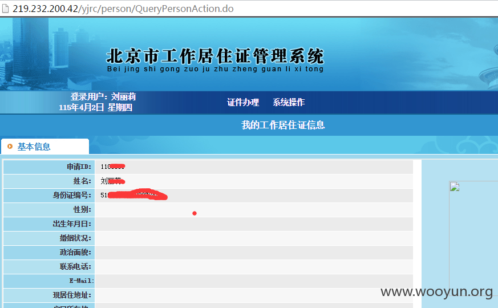Click the pinyin subtitle under the banner title
Screen dimensions: 498x308
(215, 69)
